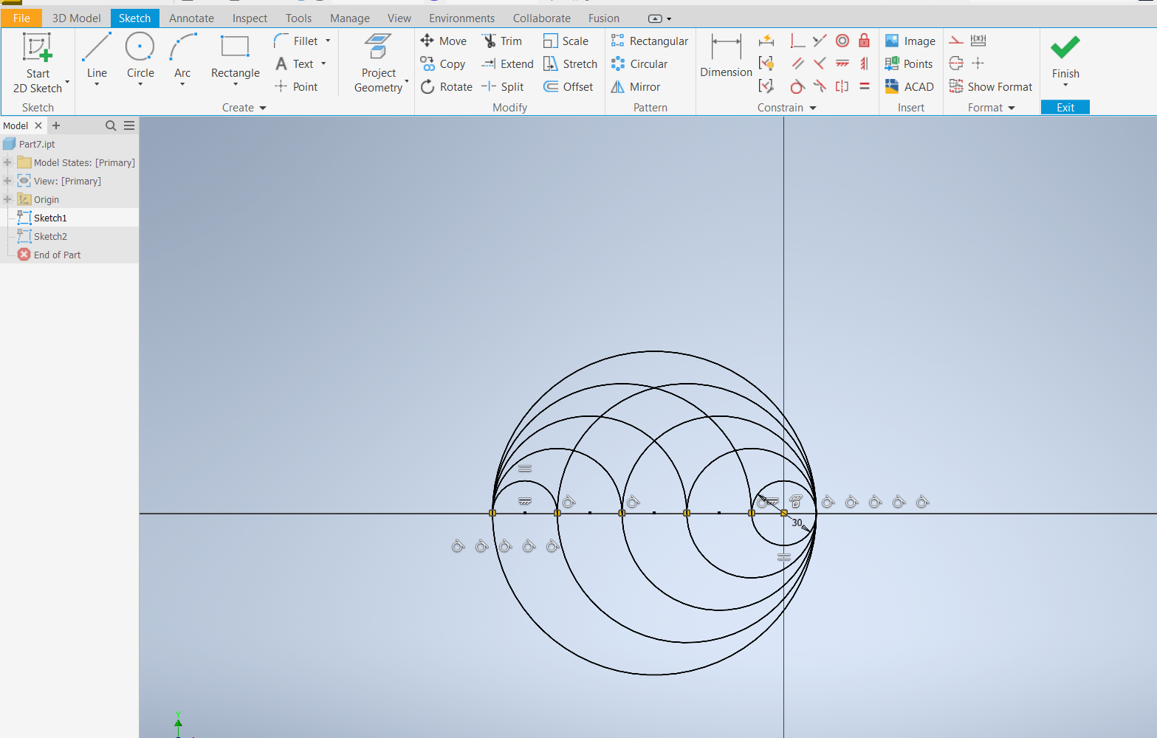Search the model browser
Viewport: 1157px width, 738px height.
click(x=111, y=125)
